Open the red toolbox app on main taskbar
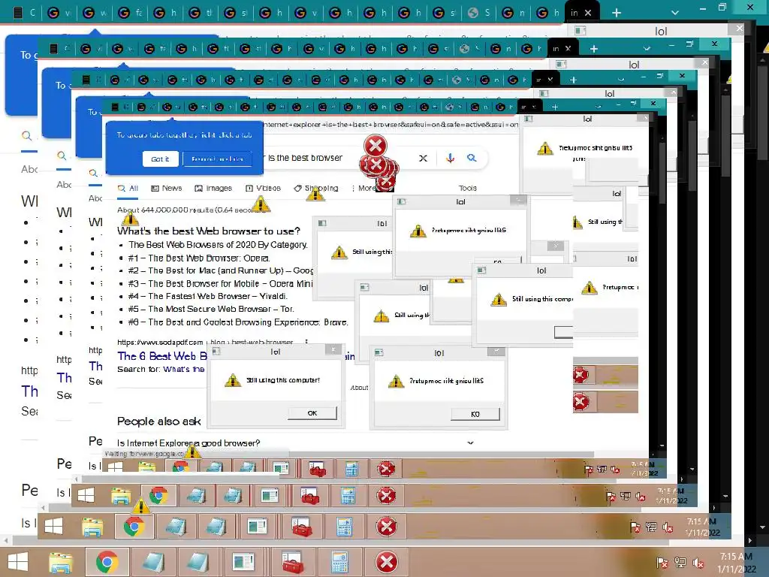 [293, 562]
